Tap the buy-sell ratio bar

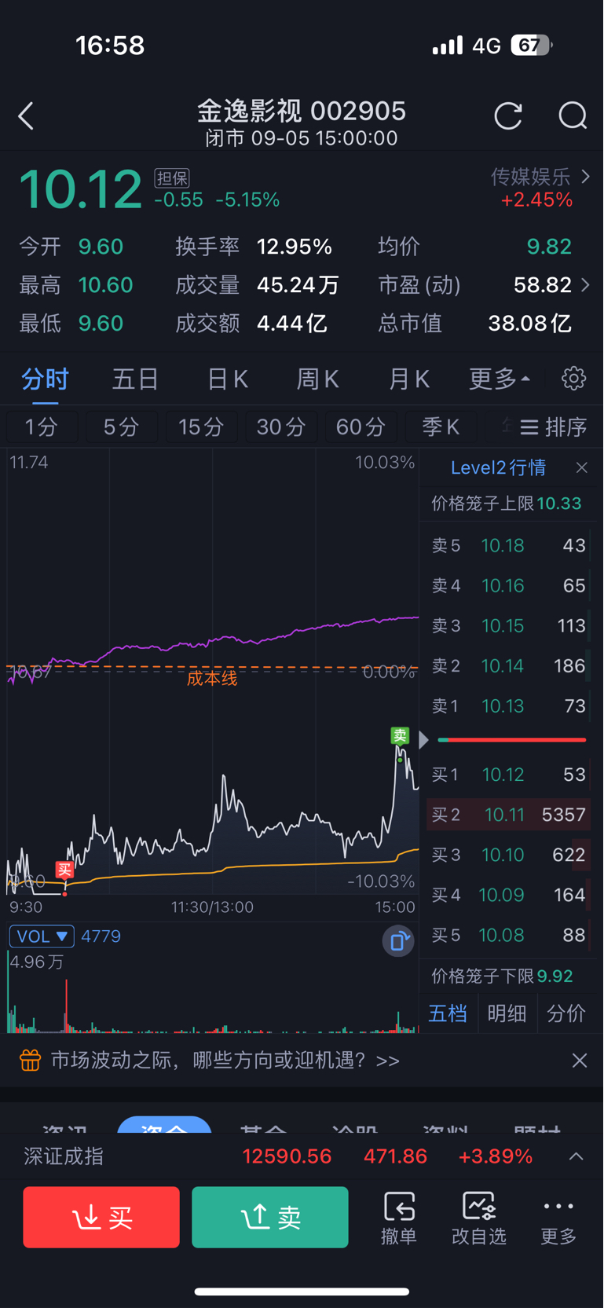coord(512,740)
